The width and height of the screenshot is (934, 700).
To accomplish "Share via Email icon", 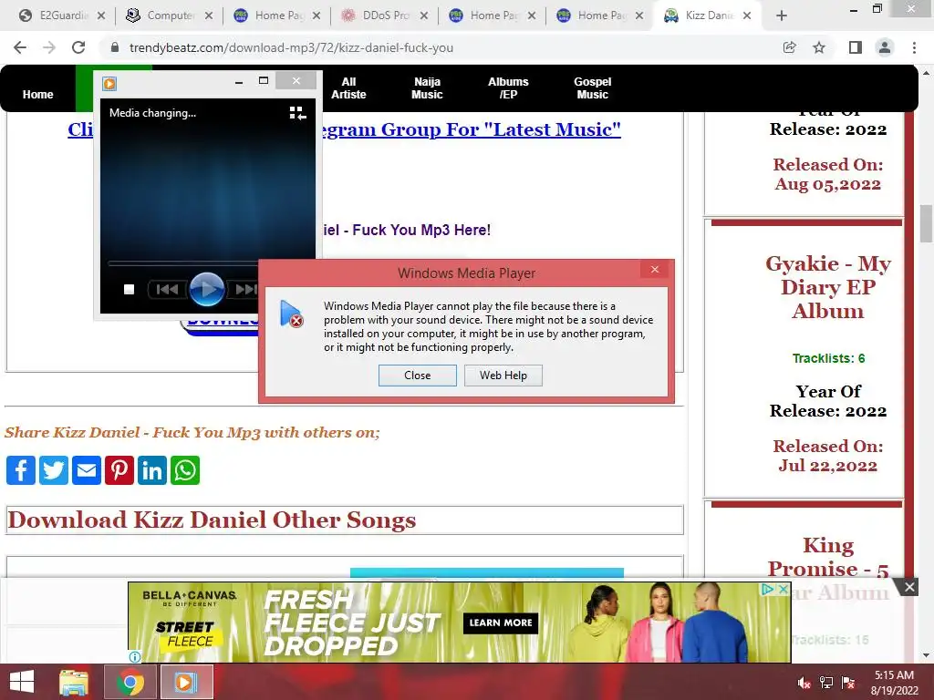I will (x=87, y=470).
